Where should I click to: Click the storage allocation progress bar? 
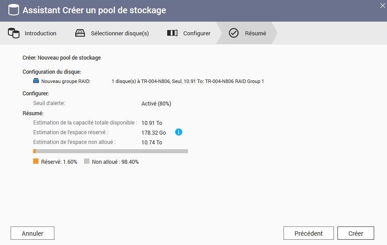point(111,151)
